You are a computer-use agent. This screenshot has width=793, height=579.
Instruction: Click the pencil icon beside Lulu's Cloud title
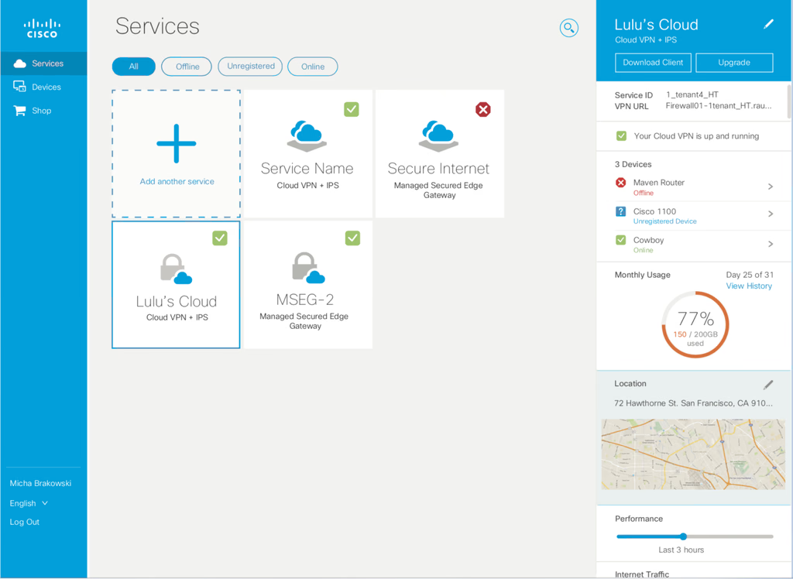point(768,24)
